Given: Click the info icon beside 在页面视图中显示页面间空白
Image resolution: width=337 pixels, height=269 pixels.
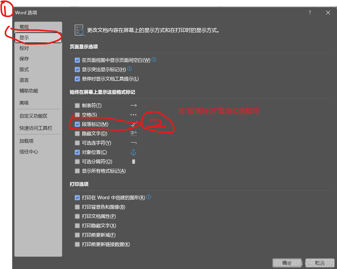Looking at the screenshot, I should (x=154, y=59).
